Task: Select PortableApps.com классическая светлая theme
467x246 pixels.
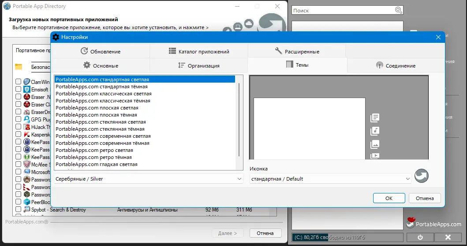Action: (x=145, y=94)
